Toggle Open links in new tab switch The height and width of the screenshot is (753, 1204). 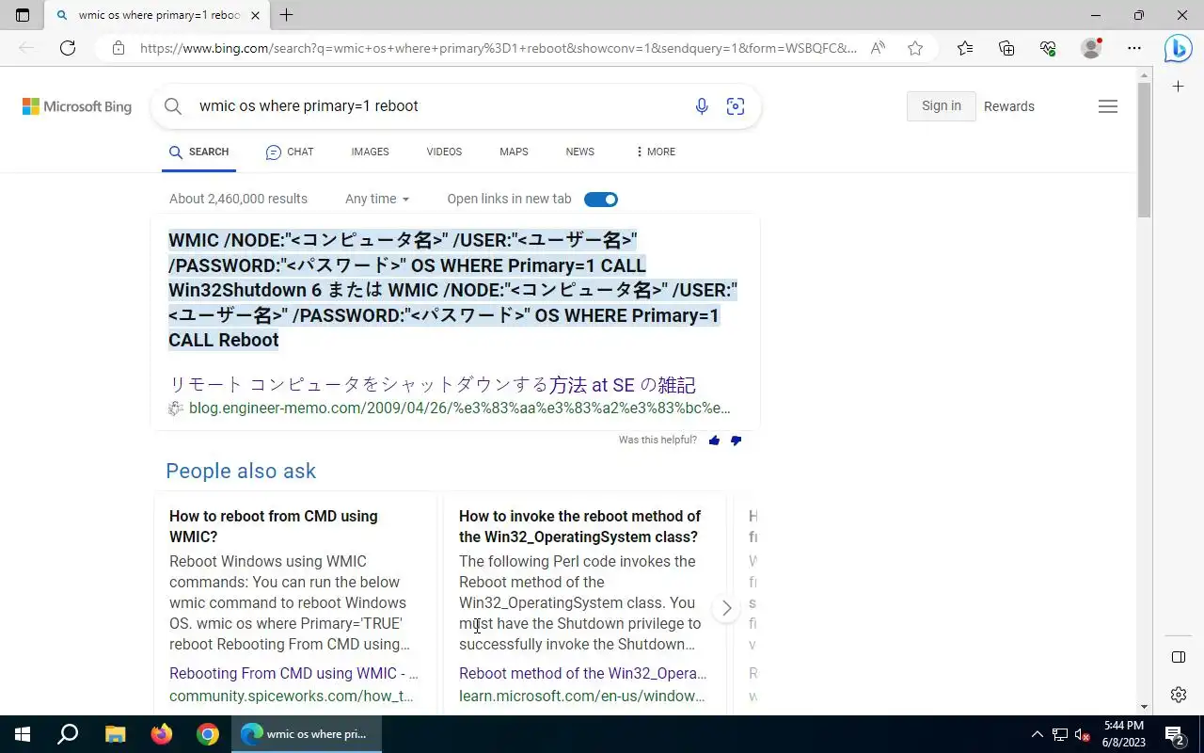tap(601, 200)
